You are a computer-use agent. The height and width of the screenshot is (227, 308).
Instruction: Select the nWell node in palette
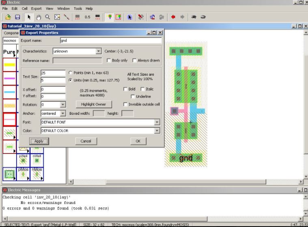pyautogui.click(x=37, y=160)
